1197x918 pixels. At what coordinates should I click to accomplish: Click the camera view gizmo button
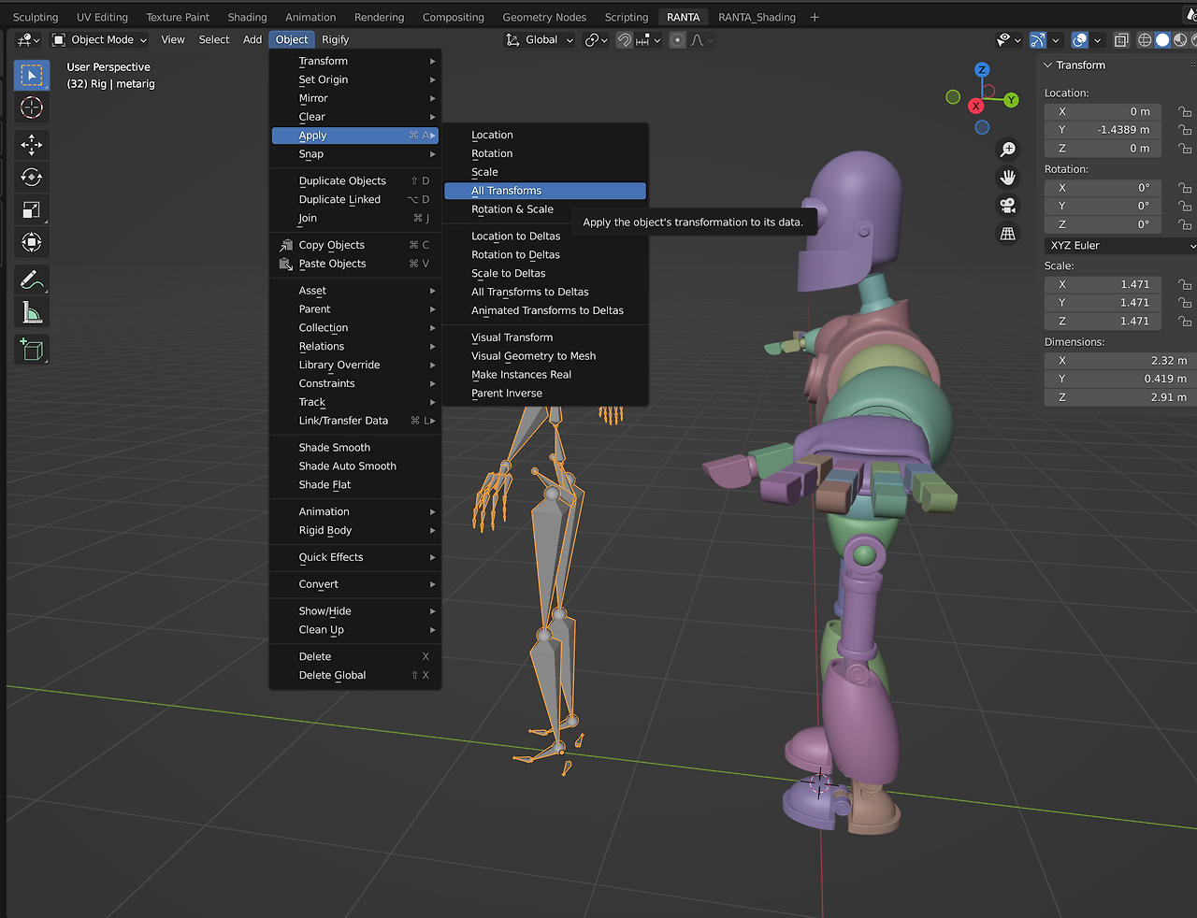[x=1007, y=206]
